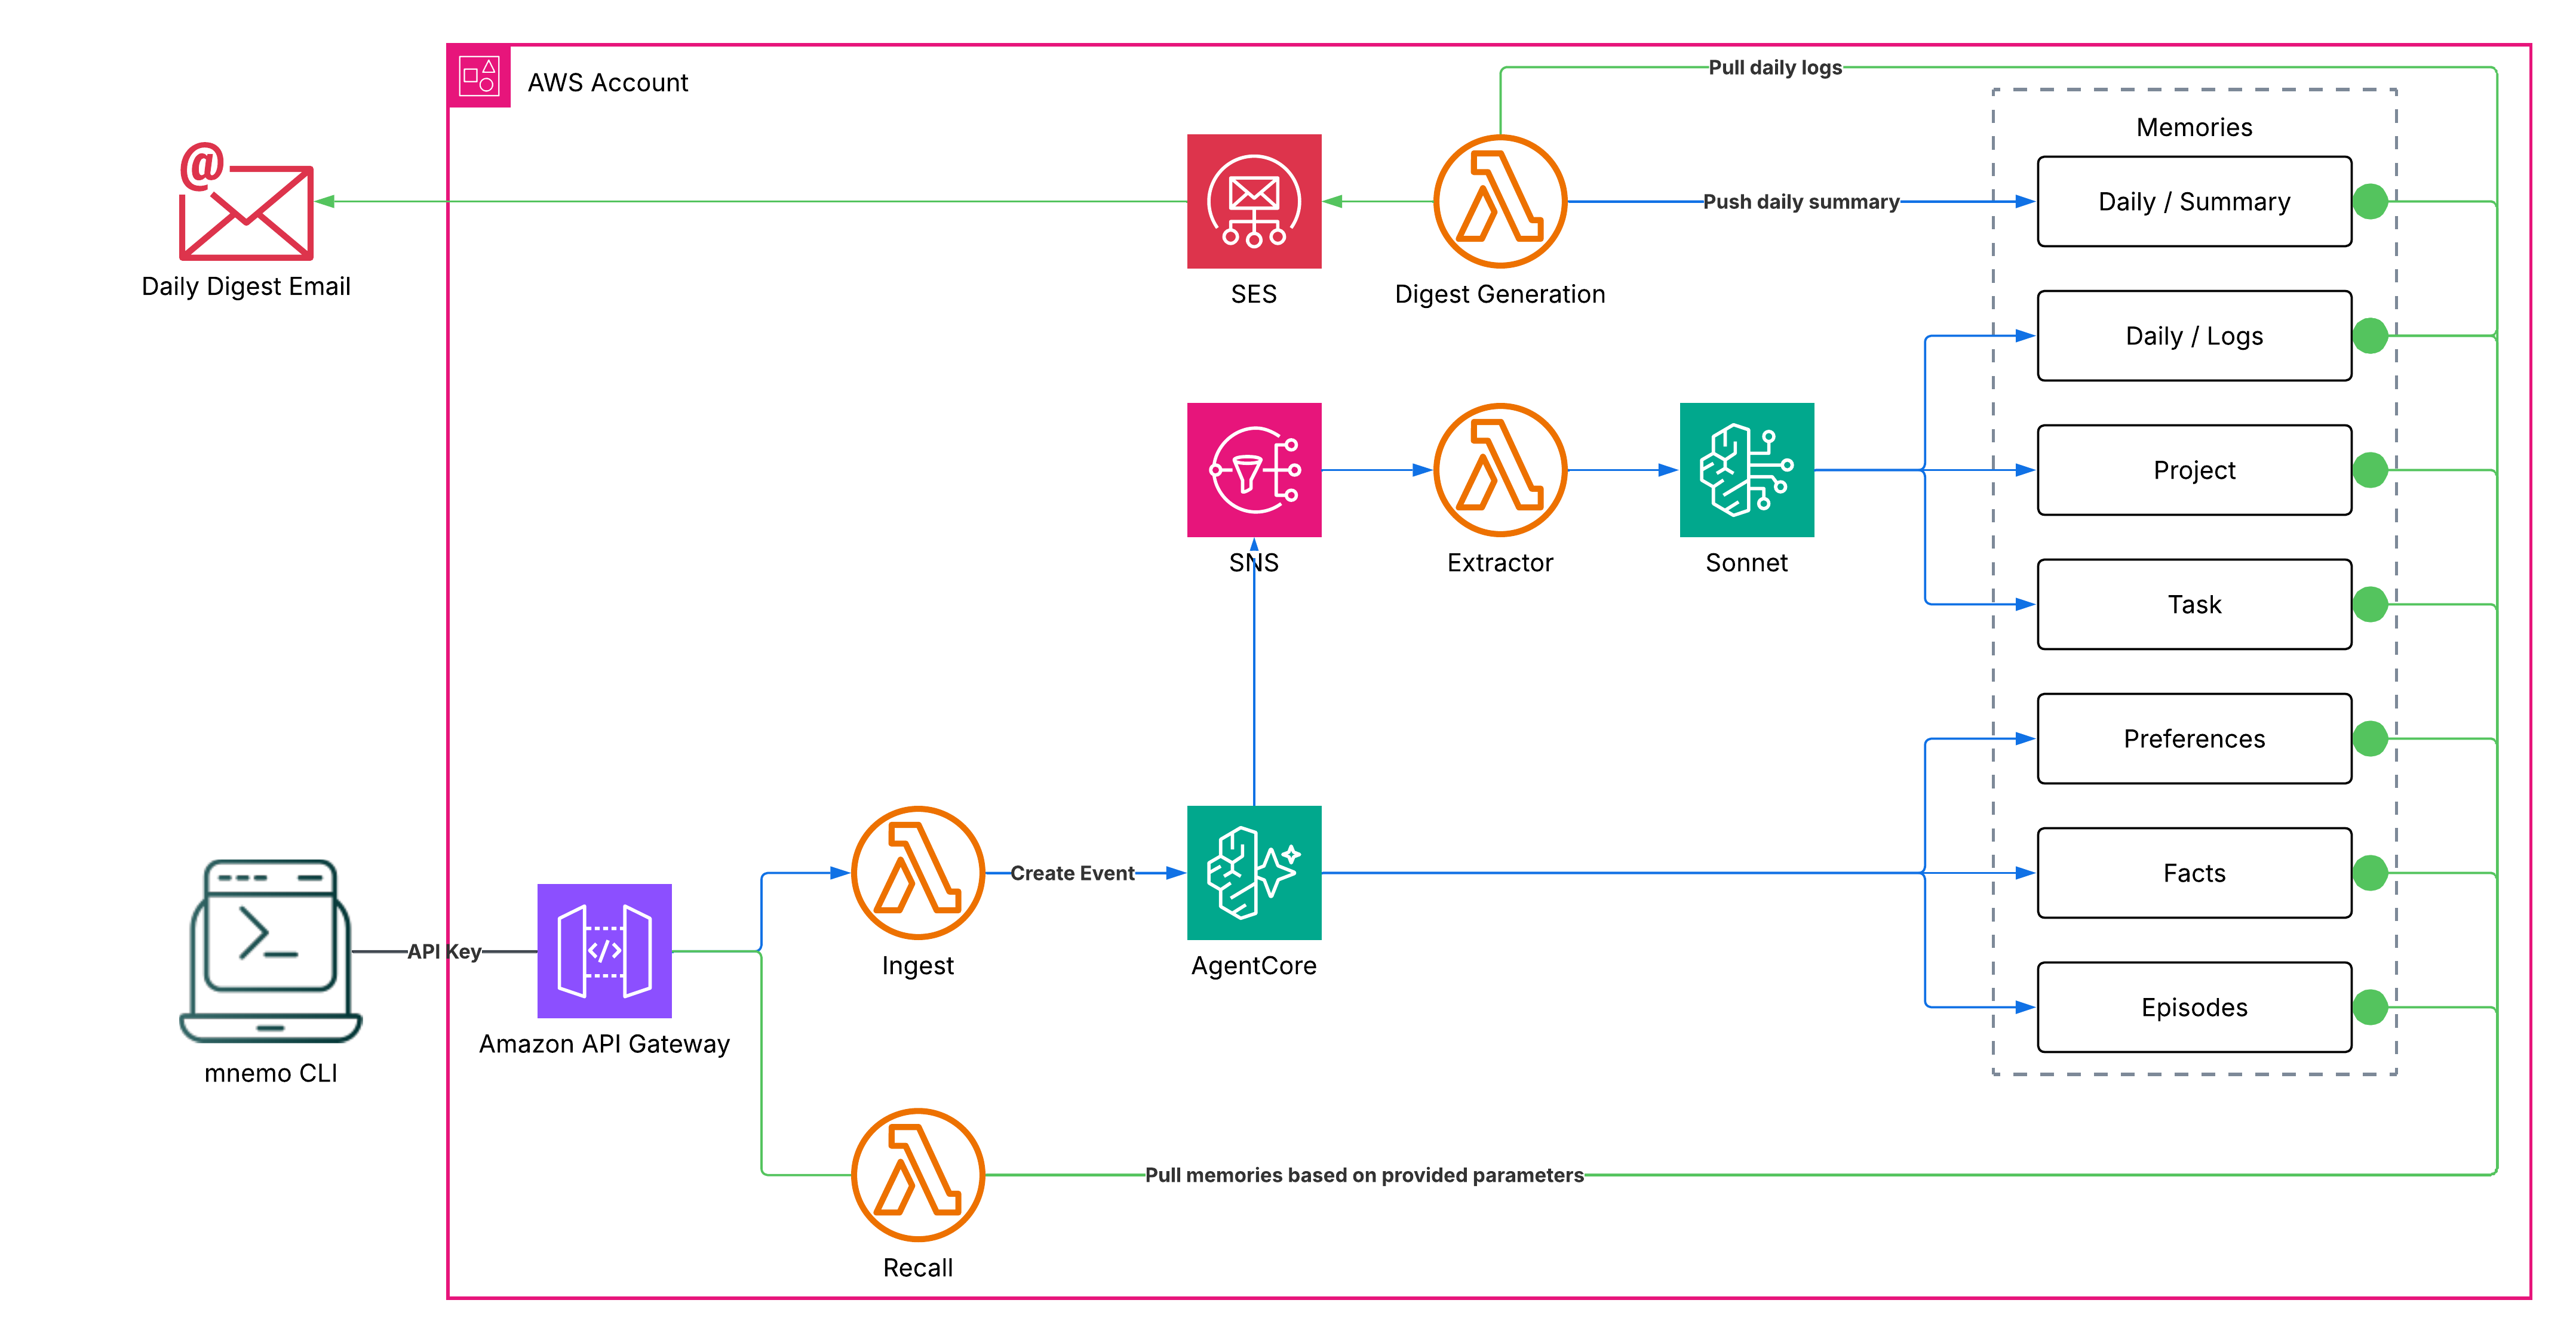Click the Daily / Logs memory box

pos(2193,335)
